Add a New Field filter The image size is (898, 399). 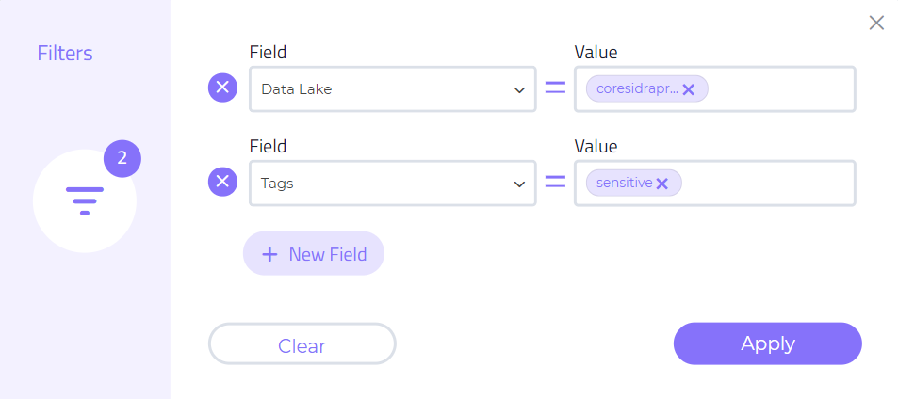click(x=314, y=254)
